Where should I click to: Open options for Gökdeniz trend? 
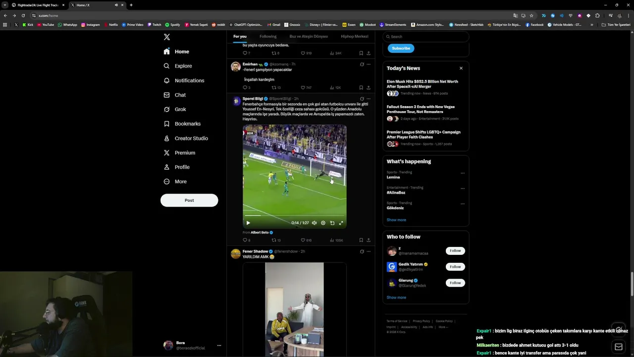(463, 204)
